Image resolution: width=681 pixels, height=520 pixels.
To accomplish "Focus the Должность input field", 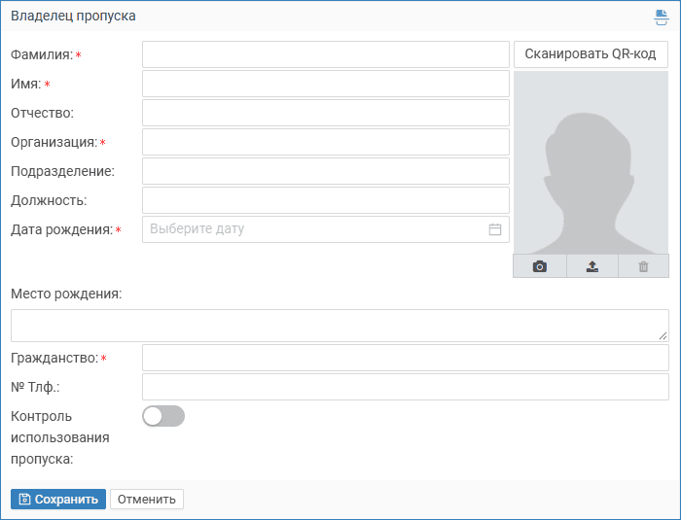I will (326, 200).
